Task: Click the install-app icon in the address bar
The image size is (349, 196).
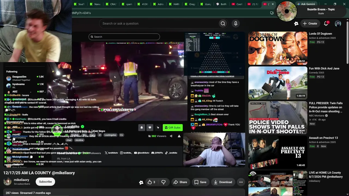Action: [272, 13]
